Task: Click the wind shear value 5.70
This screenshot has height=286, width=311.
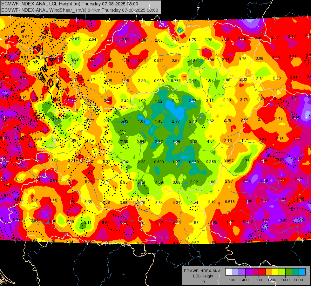Action: pyautogui.click(x=141, y=203)
